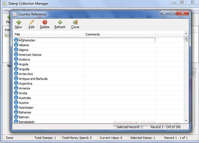Screen dimensions: 199x143
Task: Click 'Selected Record: 1' status text
Action: [130, 127]
